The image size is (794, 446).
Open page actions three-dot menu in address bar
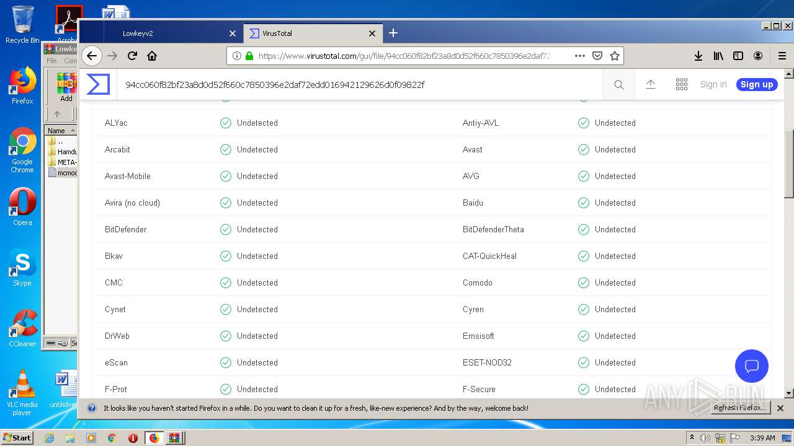(580, 56)
